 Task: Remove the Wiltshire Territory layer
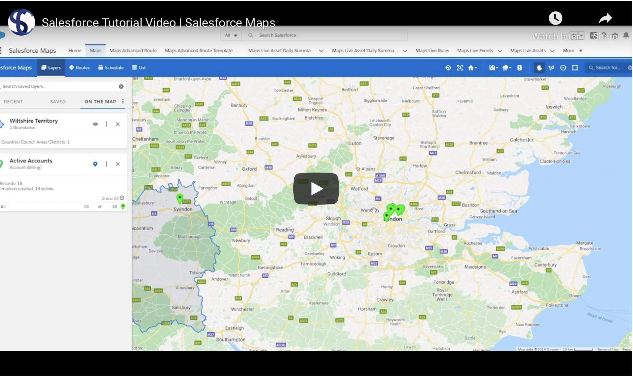pyautogui.click(x=118, y=124)
